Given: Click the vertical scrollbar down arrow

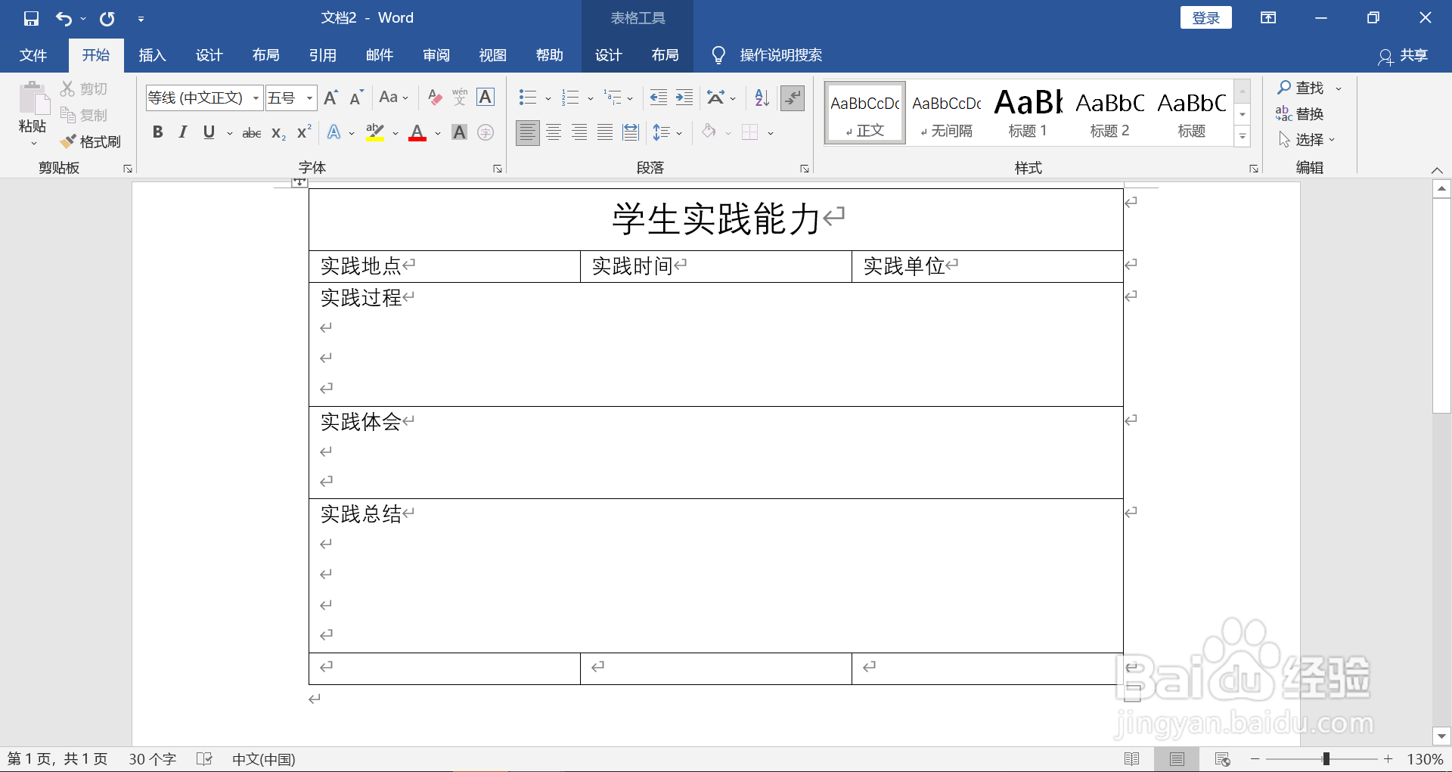Looking at the screenshot, I should (x=1441, y=736).
